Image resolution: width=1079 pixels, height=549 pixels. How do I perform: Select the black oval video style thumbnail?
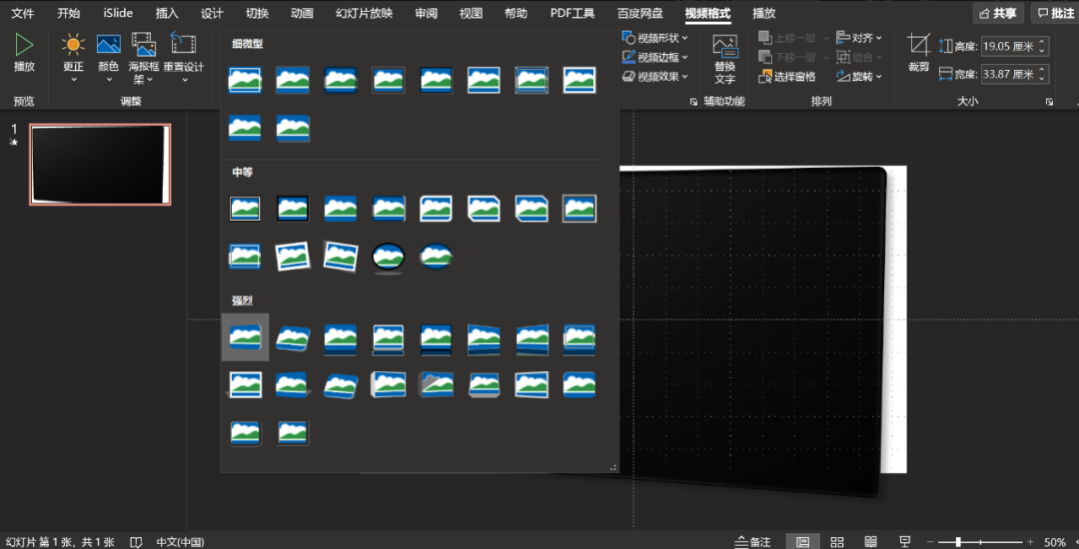(389, 257)
